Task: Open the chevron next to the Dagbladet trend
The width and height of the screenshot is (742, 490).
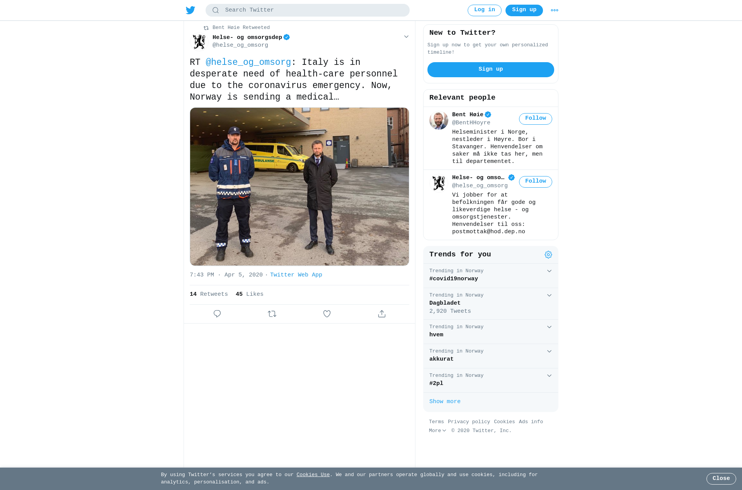Action: [x=549, y=295]
